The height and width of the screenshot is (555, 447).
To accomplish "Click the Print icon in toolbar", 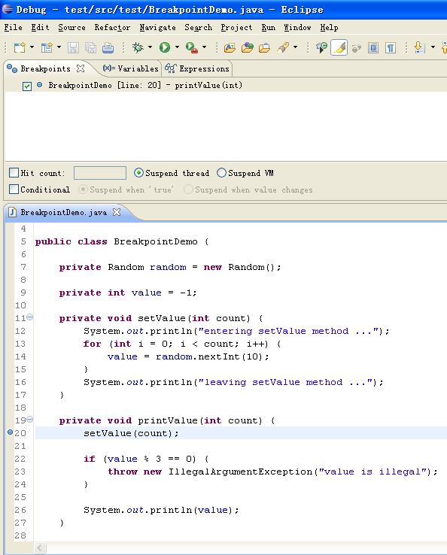I will pyautogui.click(x=108, y=48).
